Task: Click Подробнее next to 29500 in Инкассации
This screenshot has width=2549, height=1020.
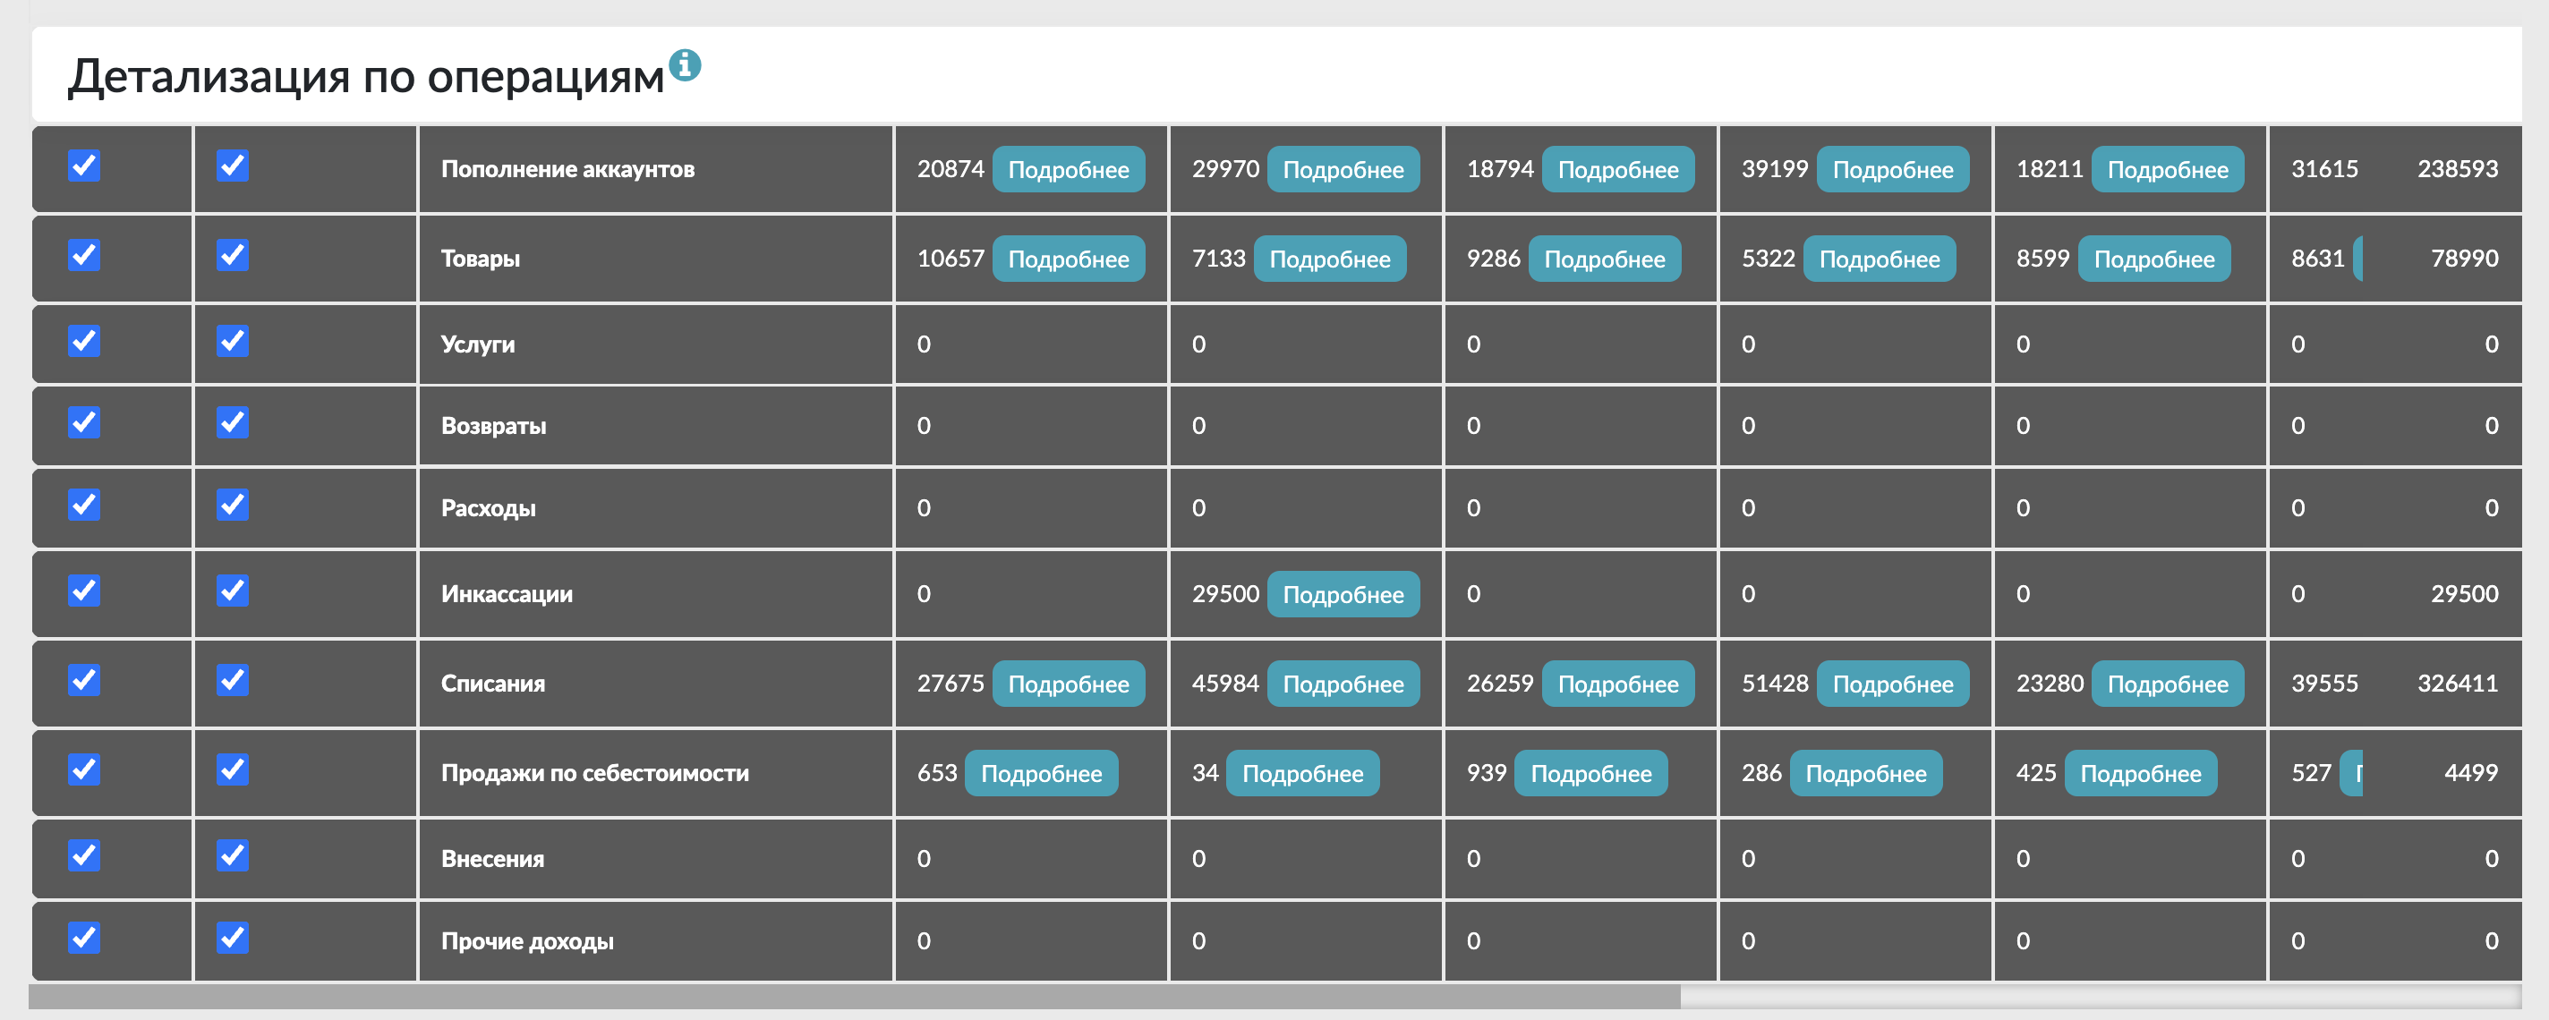Action: [x=1343, y=593]
